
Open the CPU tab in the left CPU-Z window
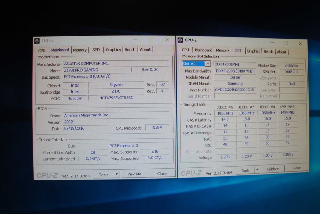42,50
